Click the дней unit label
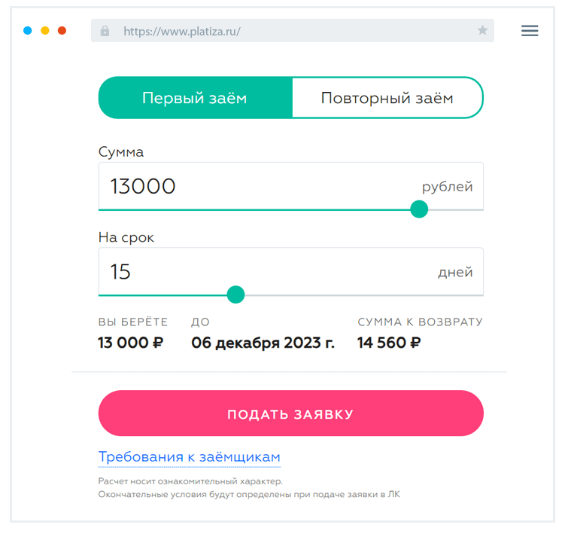This screenshot has height=534, width=565. click(x=455, y=272)
